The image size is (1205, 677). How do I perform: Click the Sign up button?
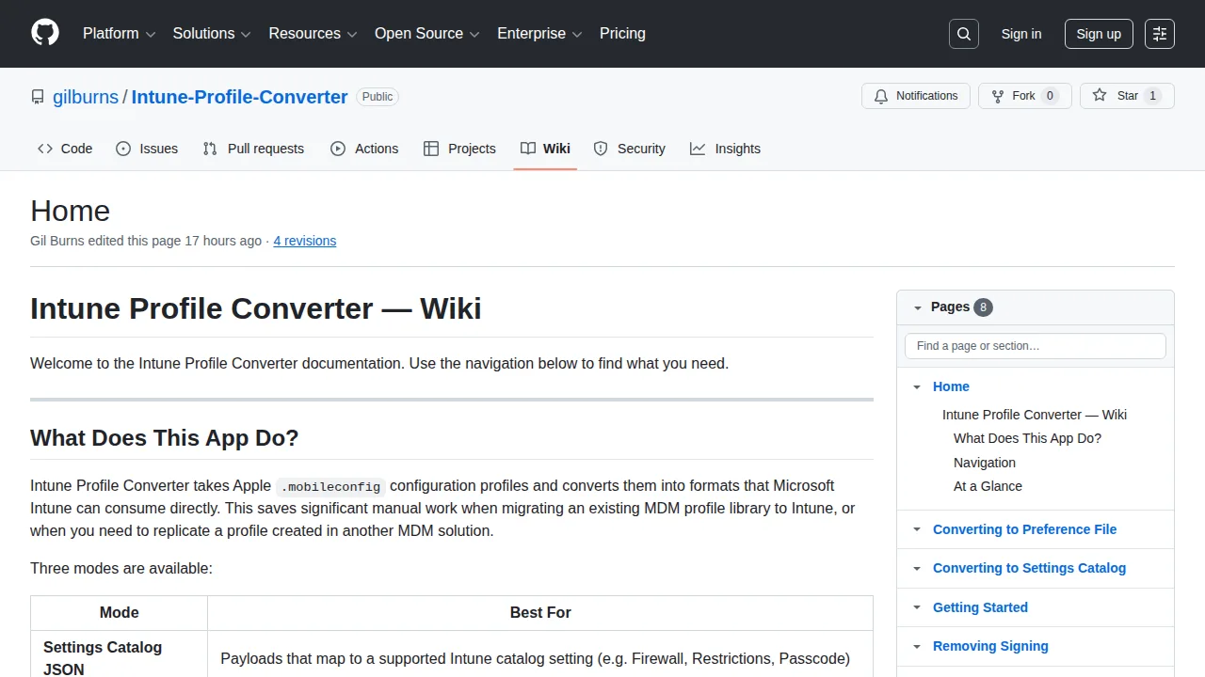1099,34
